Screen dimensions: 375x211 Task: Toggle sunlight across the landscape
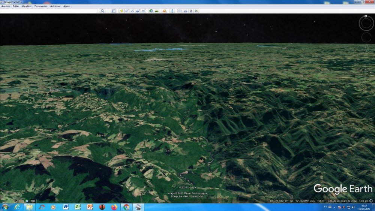point(156,11)
